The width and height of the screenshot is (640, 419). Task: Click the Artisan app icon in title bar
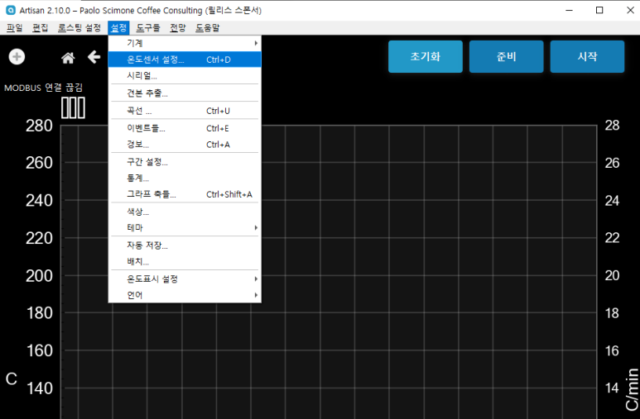coord(11,10)
